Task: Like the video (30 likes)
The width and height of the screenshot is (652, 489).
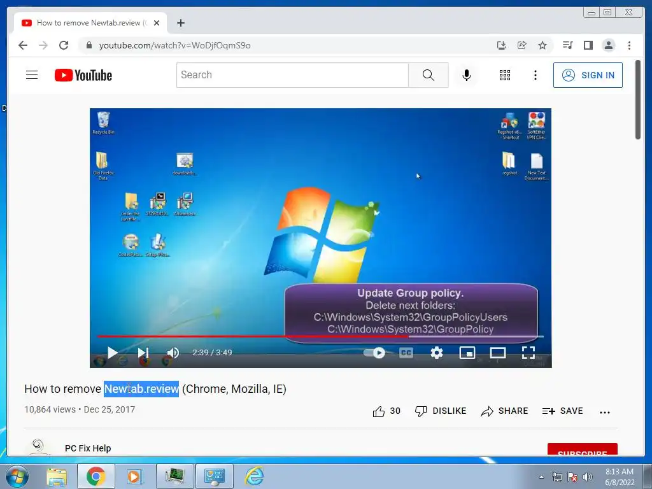Action: (x=386, y=411)
